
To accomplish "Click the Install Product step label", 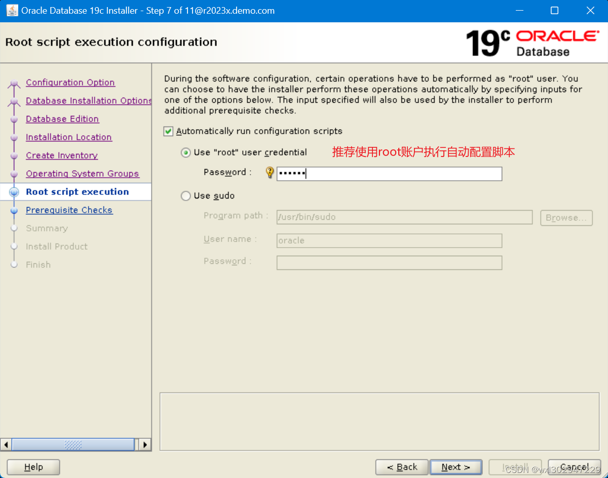I will 57,247.
